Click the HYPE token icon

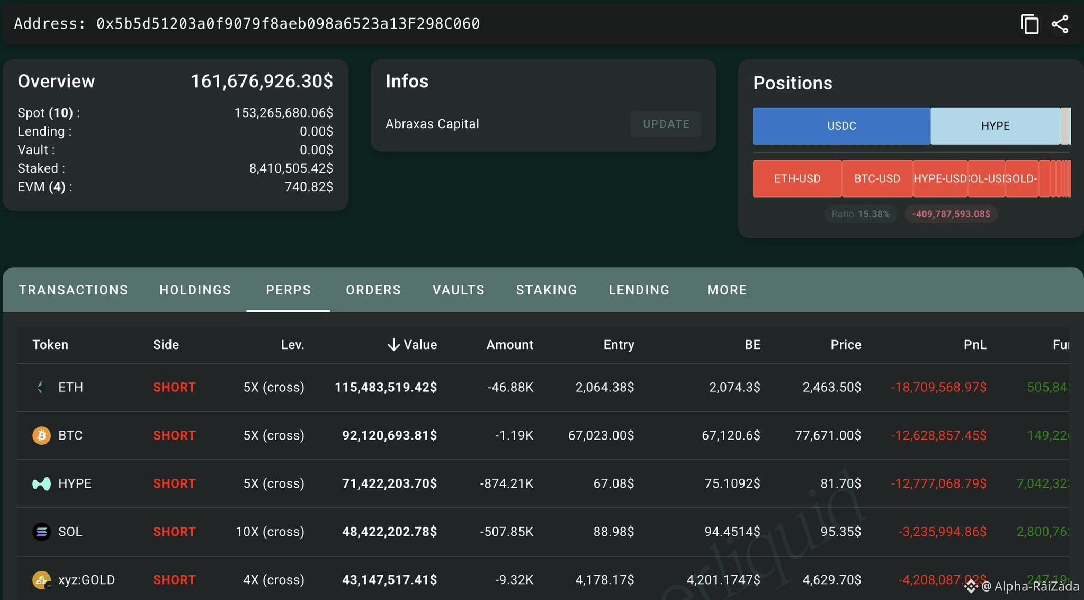click(41, 483)
